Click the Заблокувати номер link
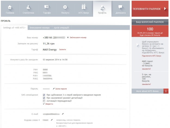This screenshot has width=170, height=128. [x=78, y=37]
